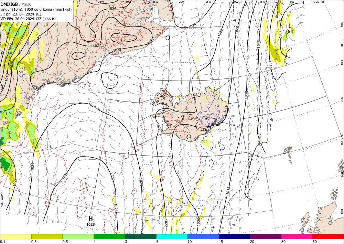Click the '70N' latitude label at top right

(316, 2)
